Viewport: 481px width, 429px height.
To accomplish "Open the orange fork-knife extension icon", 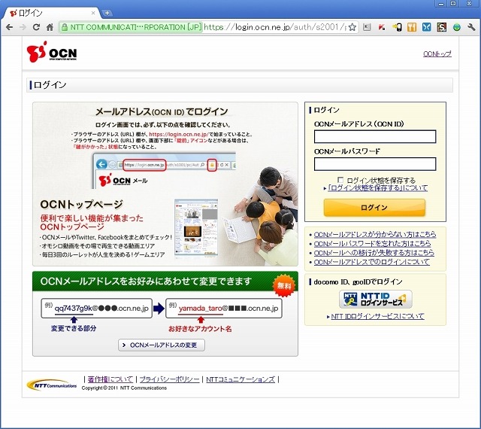I will (x=412, y=27).
